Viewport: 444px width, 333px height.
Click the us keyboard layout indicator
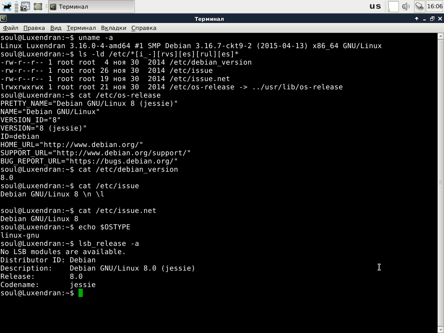point(375,6)
